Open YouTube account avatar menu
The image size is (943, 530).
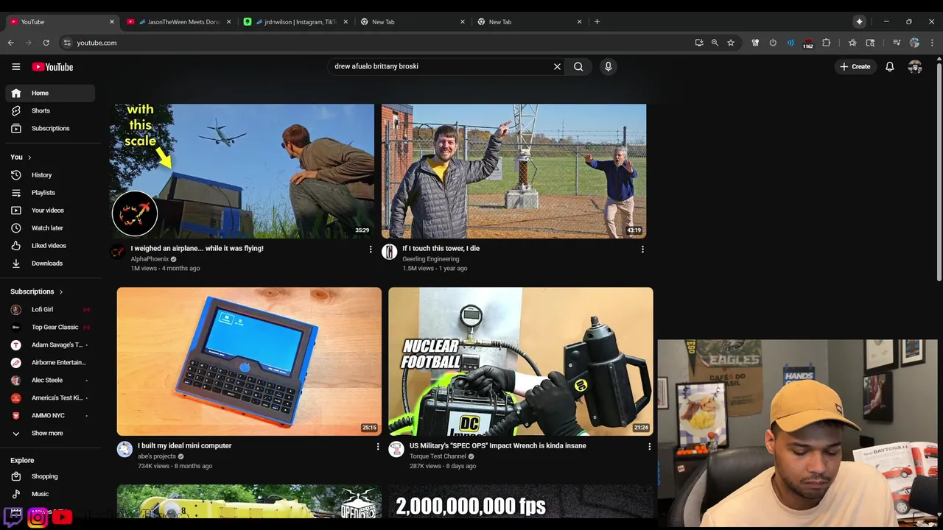tap(915, 66)
